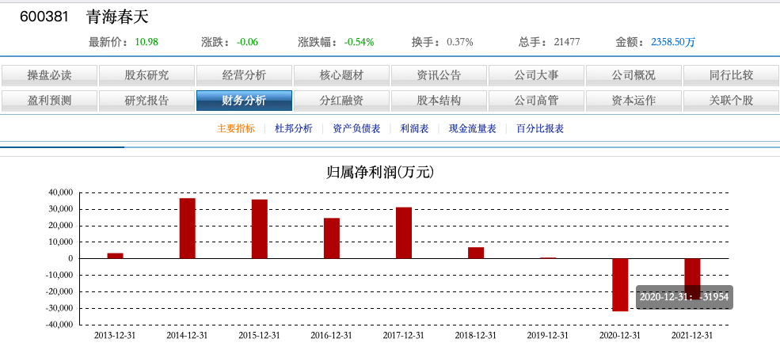Click the -40,000 y-axis label
780x354 pixels.
(61, 325)
